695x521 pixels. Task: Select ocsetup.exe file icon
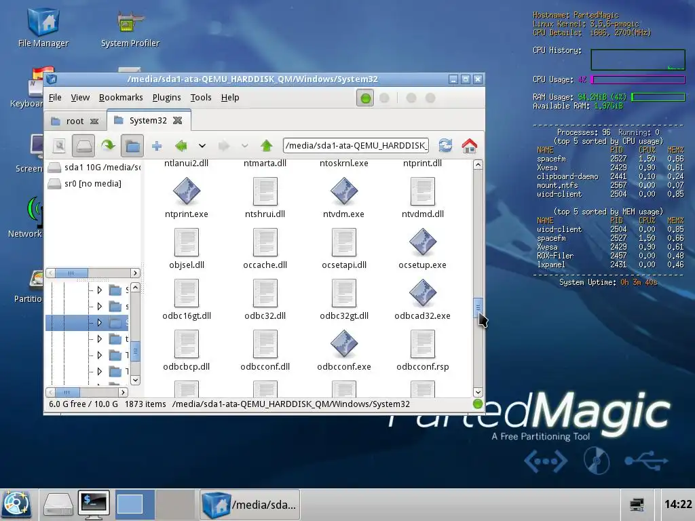(422, 242)
